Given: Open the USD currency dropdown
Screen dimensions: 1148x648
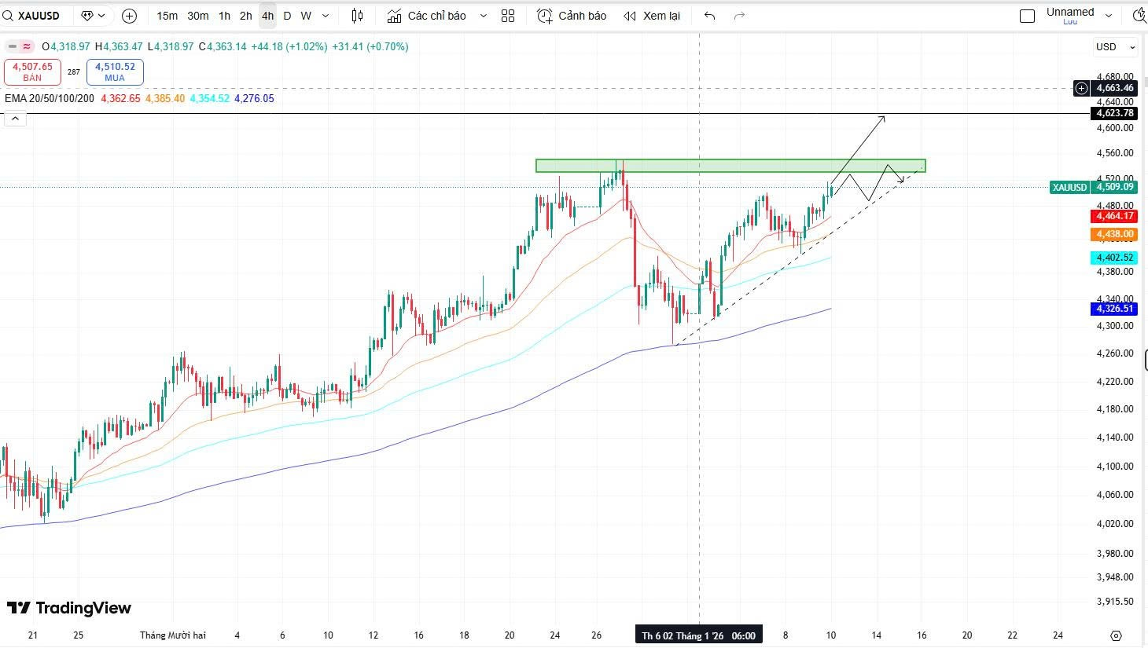Looking at the screenshot, I should click(x=1115, y=47).
